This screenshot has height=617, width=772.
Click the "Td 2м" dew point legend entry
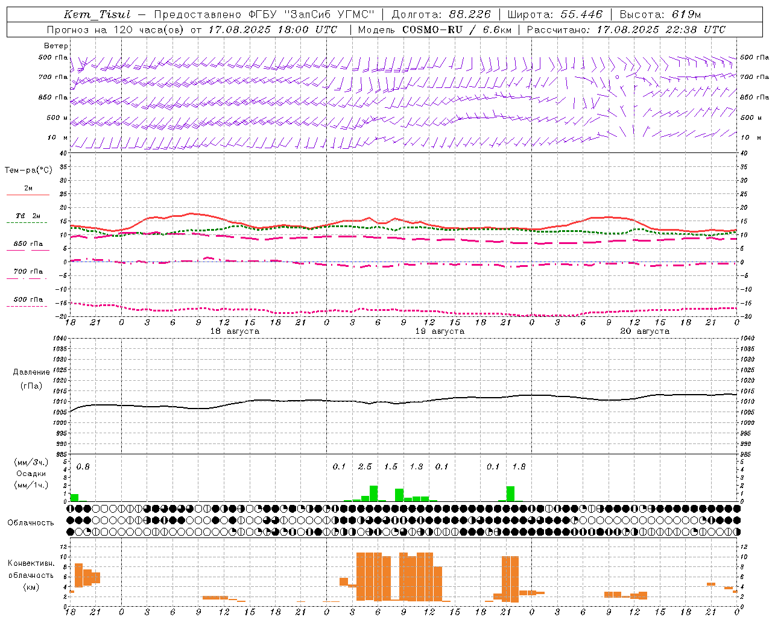(28, 219)
